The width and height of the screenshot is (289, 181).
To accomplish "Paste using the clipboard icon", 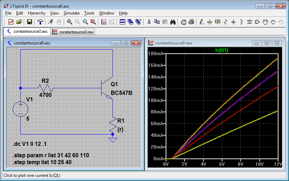I will click(165, 22).
